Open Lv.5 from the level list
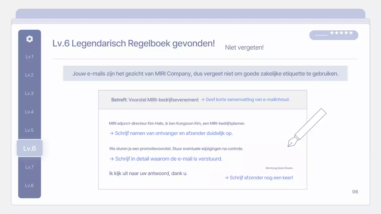The image size is (381, 214). coord(29,130)
